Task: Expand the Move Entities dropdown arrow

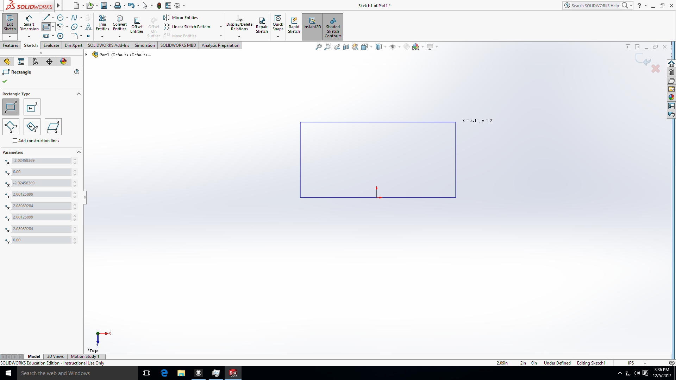Action: click(221, 36)
